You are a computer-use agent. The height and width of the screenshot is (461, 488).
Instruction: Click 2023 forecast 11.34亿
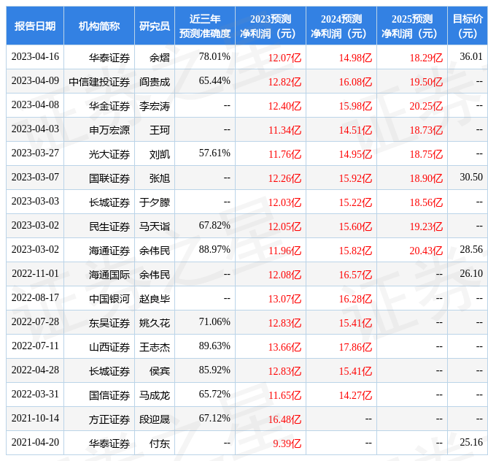284,130
